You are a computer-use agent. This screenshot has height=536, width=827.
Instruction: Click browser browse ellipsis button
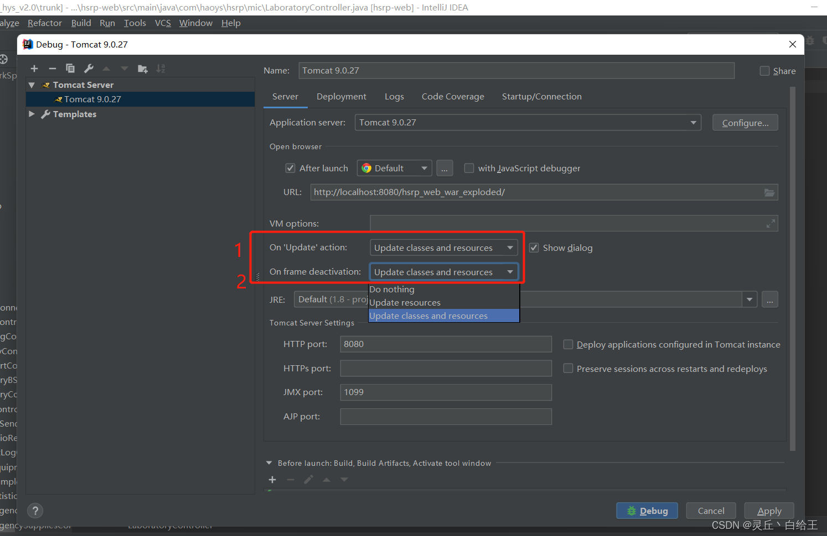tap(444, 168)
